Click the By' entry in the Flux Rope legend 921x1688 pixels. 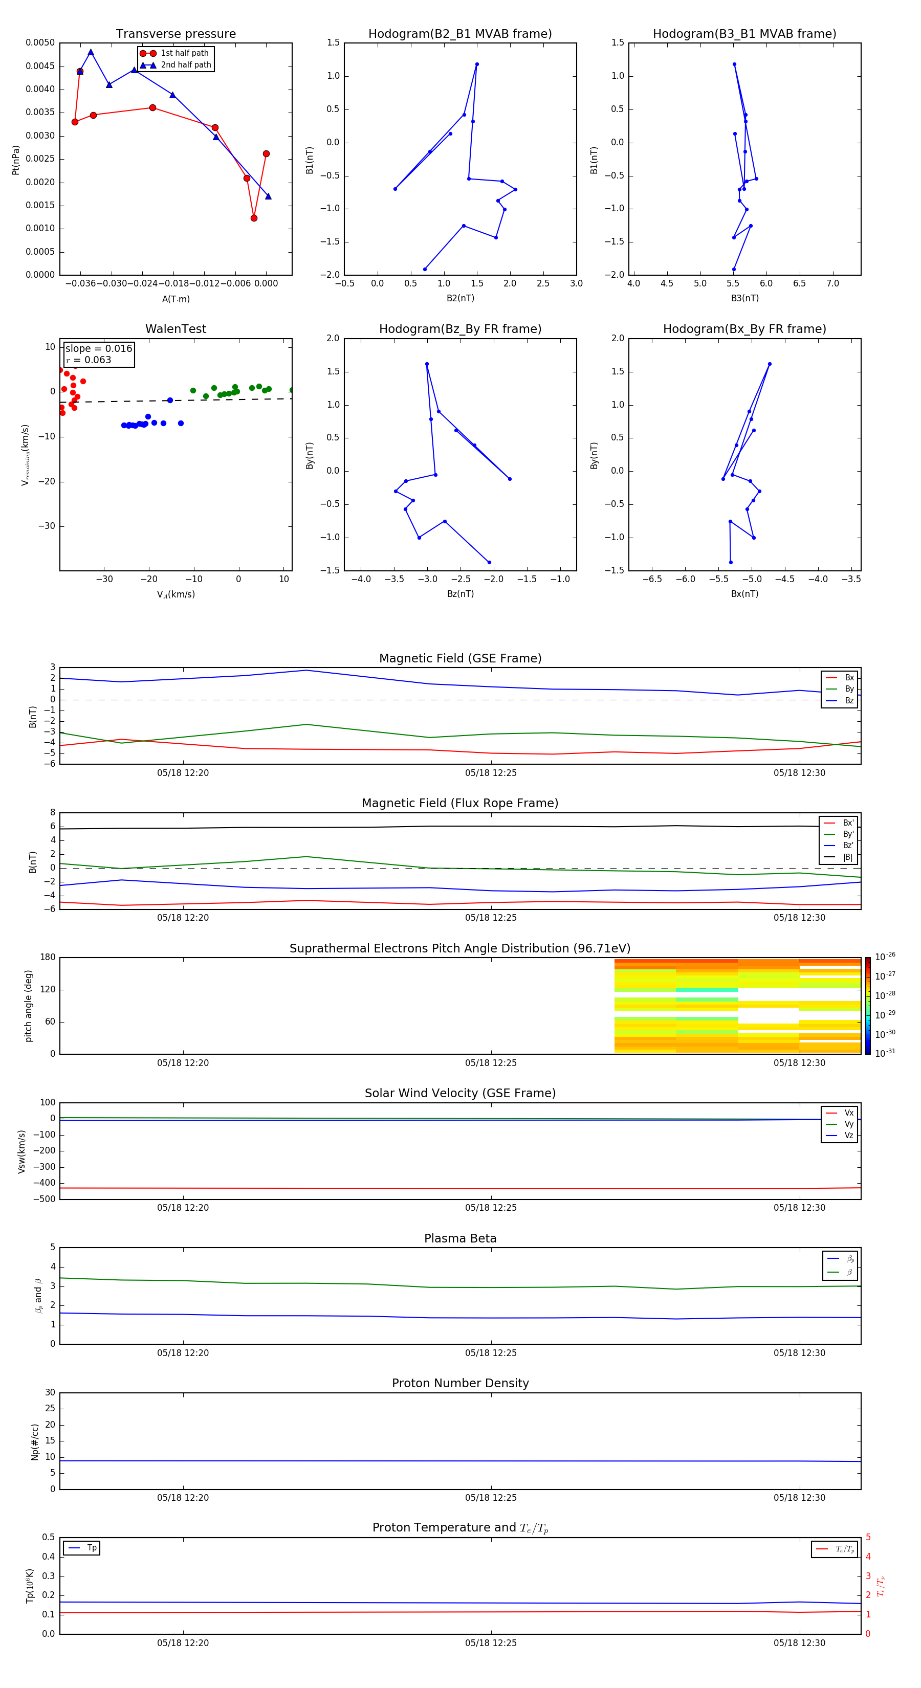(x=839, y=834)
